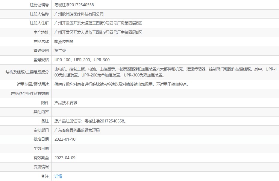Click the 有效期至 label
This screenshot has width=279, height=181.
coord(41,158)
